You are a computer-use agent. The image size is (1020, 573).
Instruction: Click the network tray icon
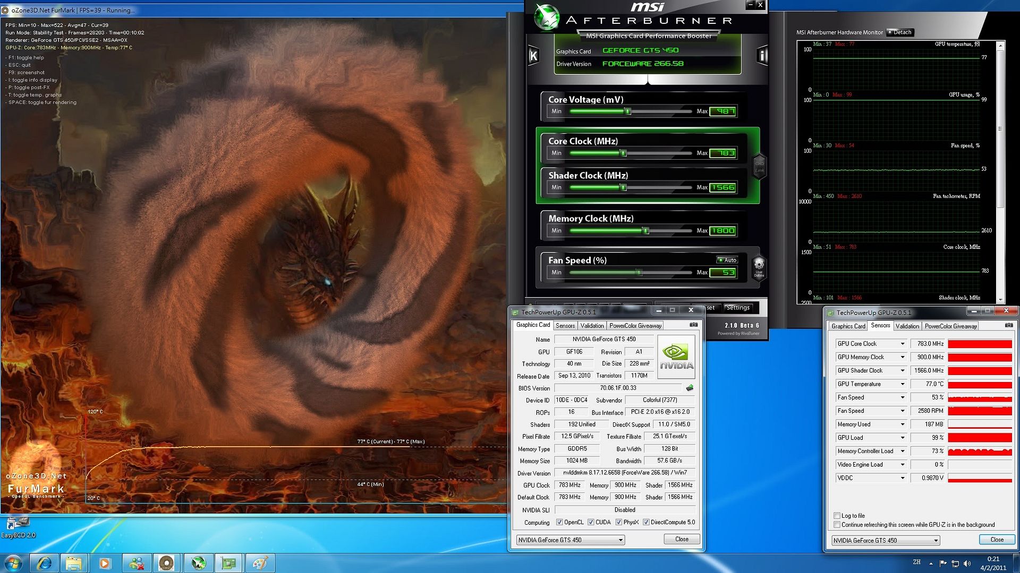point(955,563)
